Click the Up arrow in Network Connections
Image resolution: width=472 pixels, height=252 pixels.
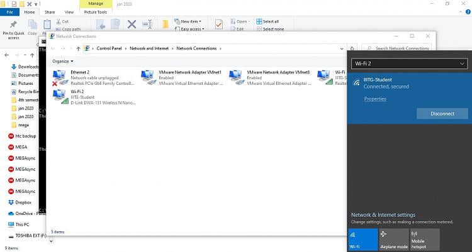78,48
